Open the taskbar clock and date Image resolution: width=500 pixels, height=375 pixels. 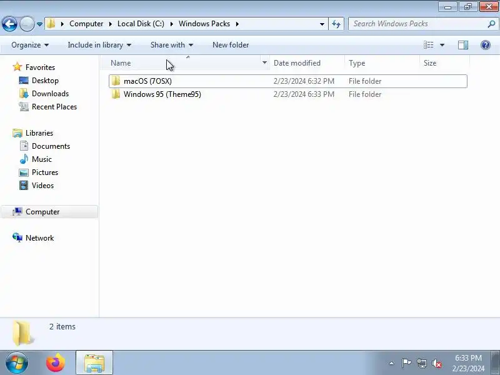pyautogui.click(x=468, y=363)
